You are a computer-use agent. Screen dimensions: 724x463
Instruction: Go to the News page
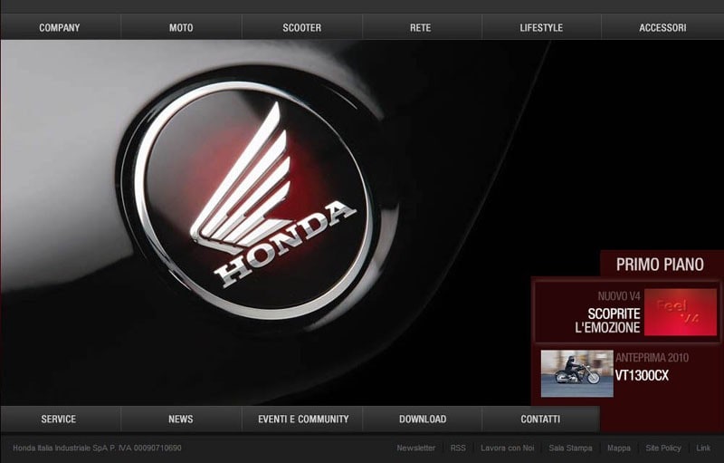[180, 420]
